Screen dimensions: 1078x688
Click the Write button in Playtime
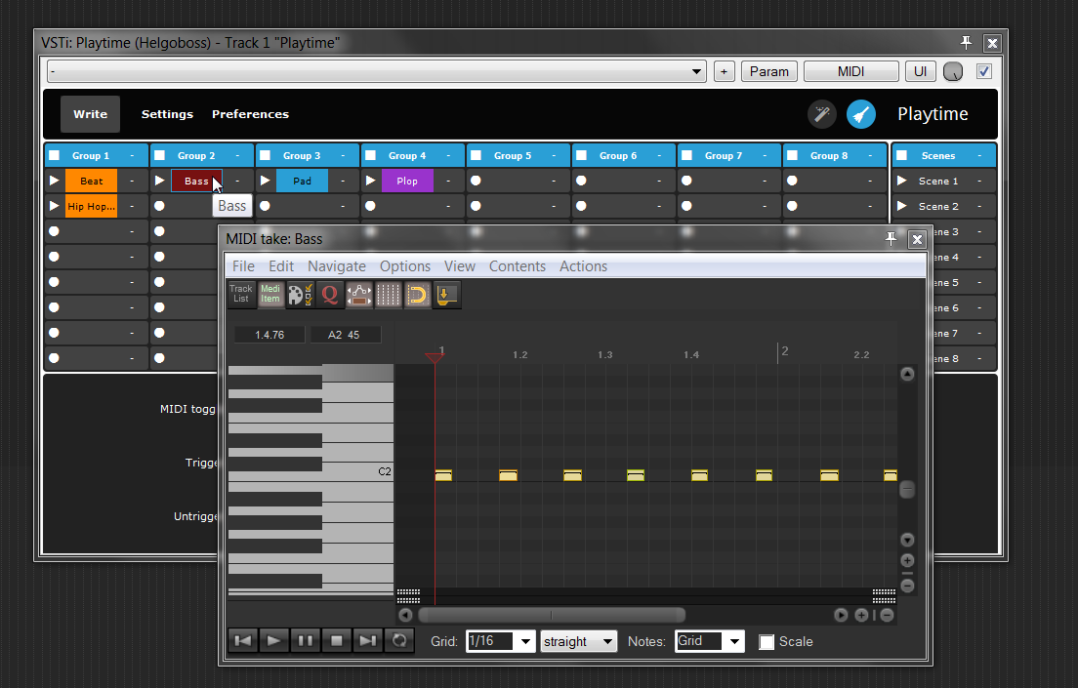pos(90,114)
